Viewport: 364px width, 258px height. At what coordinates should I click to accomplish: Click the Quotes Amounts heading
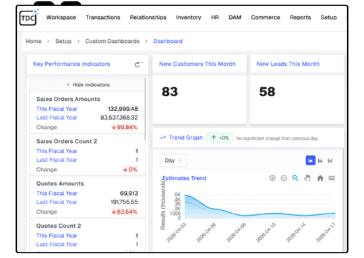point(60,183)
